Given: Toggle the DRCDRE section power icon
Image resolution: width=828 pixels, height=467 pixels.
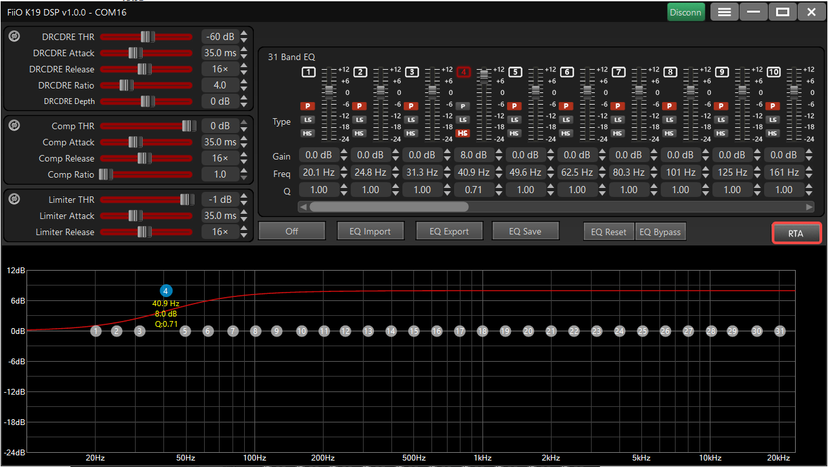Looking at the screenshot, I should tap(14, 36).
